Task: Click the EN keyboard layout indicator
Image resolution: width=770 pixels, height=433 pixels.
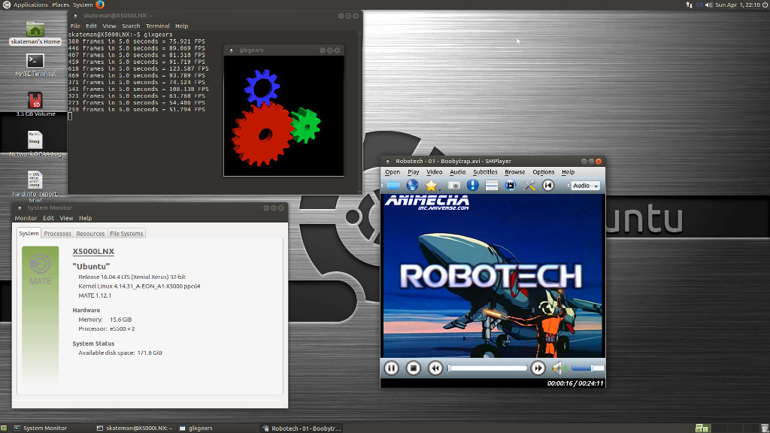Action: pyautogui.click(x=699, y=5)
